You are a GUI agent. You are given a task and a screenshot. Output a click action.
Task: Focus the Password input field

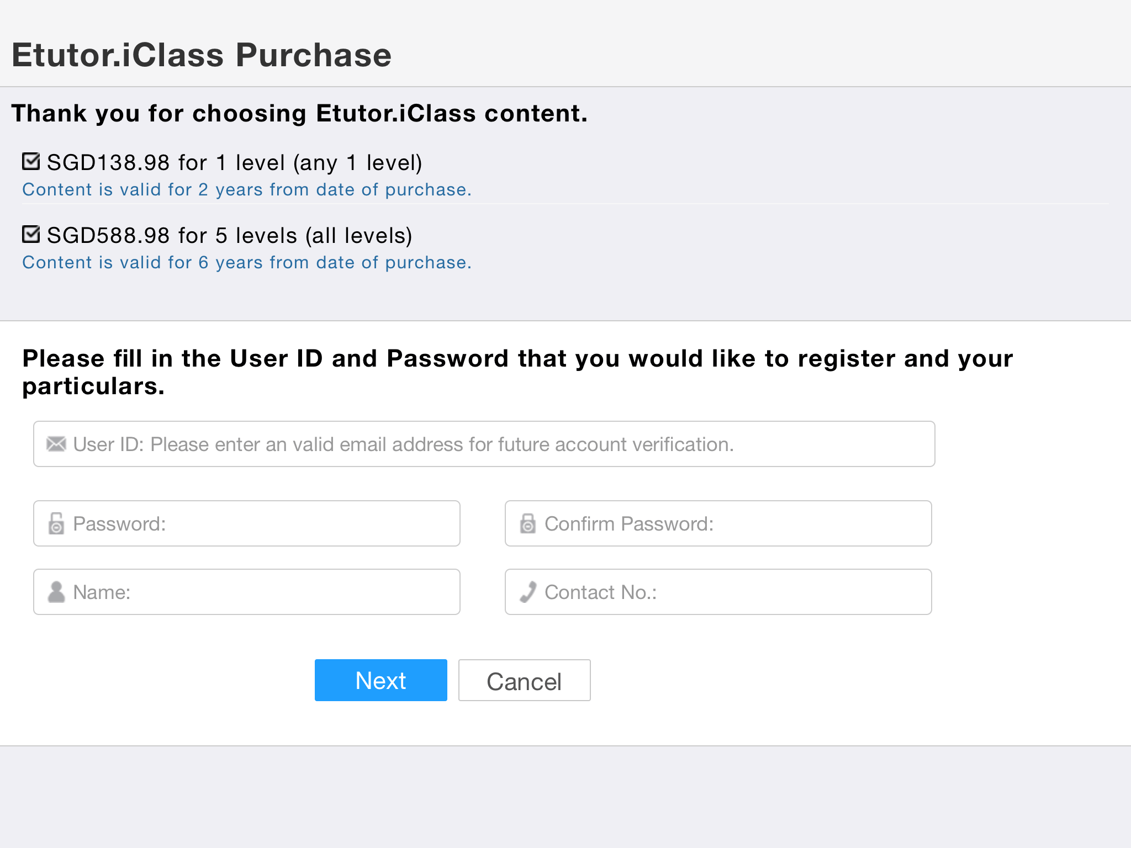click(247, 523)
